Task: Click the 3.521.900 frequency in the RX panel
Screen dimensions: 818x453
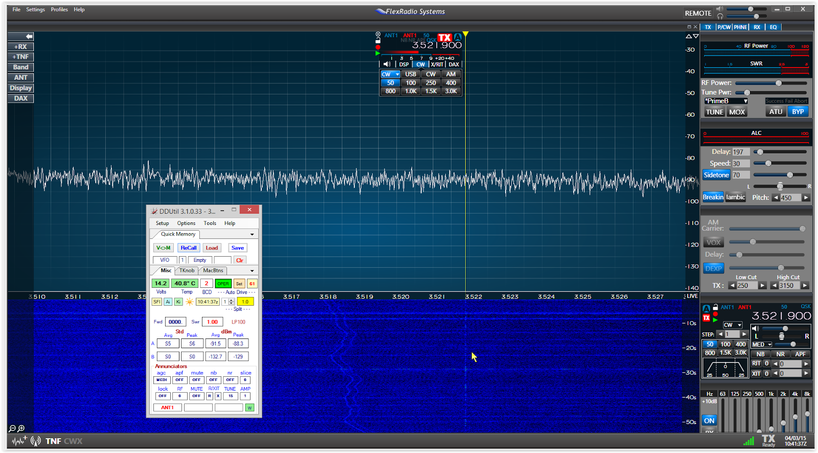Action: point(781,316)
